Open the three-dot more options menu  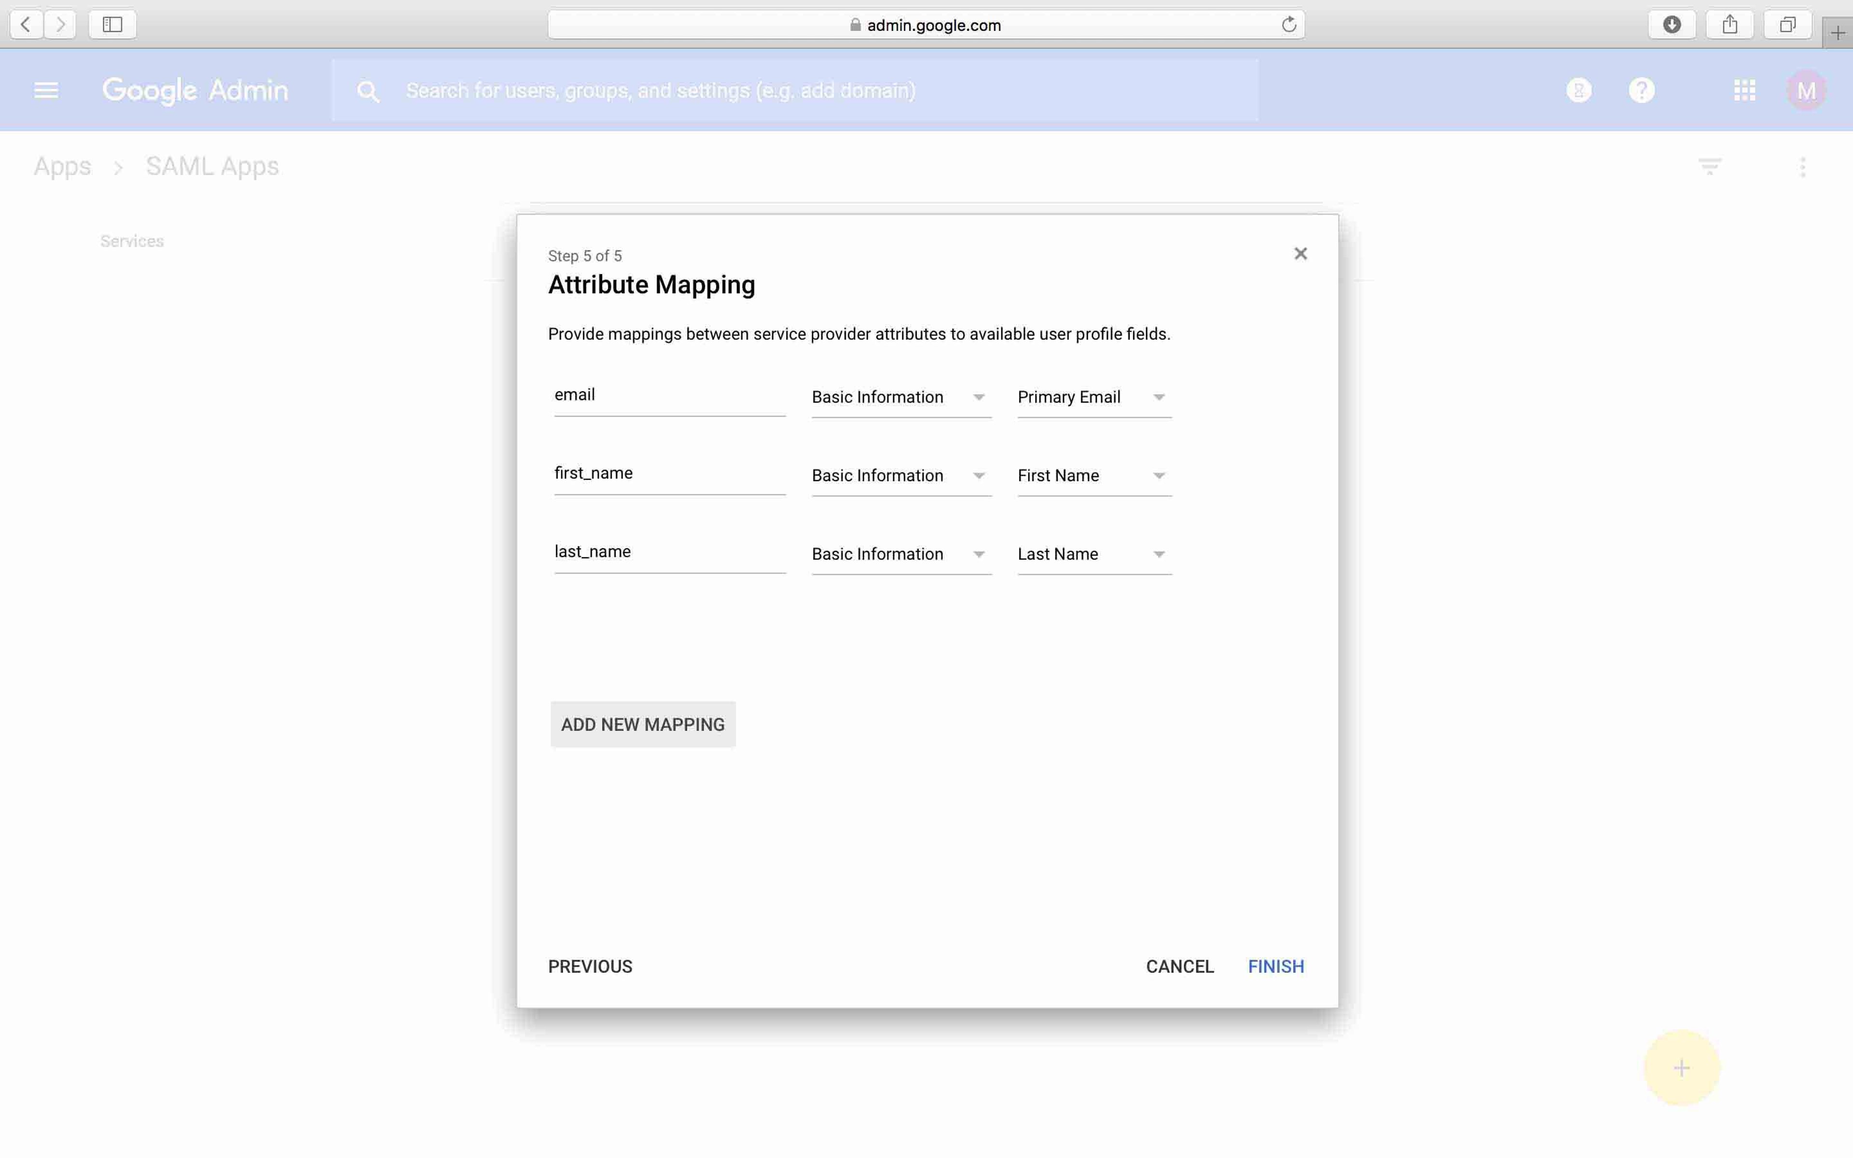pyautogui.click(x=1802, y=167)
